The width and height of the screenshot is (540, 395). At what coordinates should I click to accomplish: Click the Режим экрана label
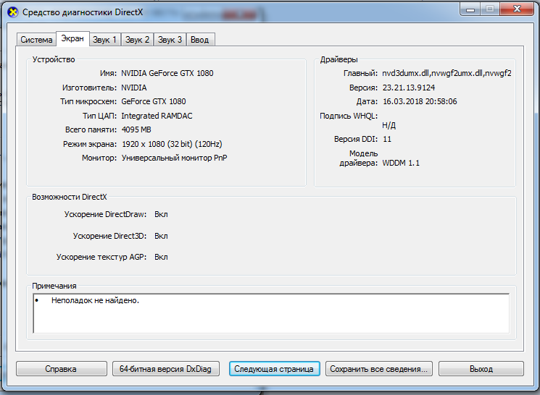pos(90,144)
